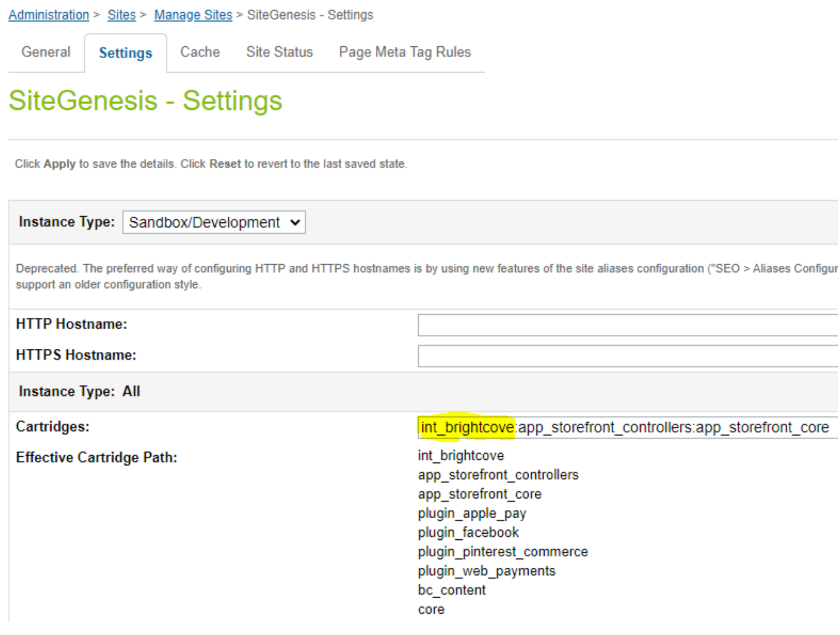
Task: Click the plugin_pinterest_commerce path entry
Action: (x=503, y=551)
